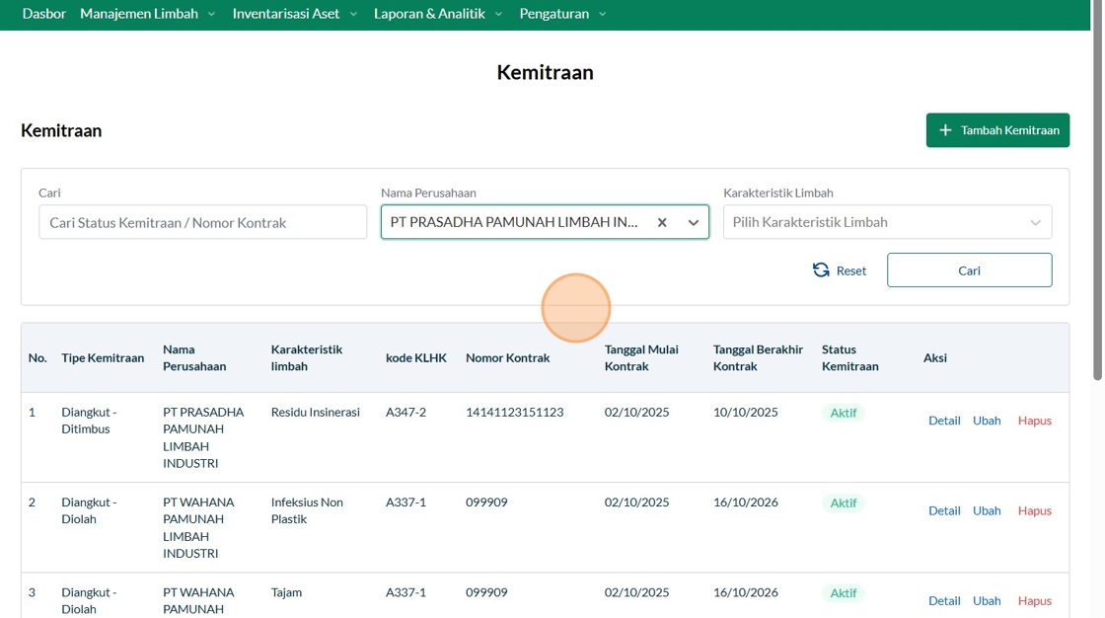Click Hapus for the first partnership row

coord(1034,421)
